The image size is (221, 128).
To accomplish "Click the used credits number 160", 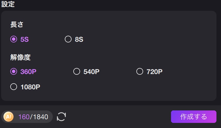I will [24, 117].
